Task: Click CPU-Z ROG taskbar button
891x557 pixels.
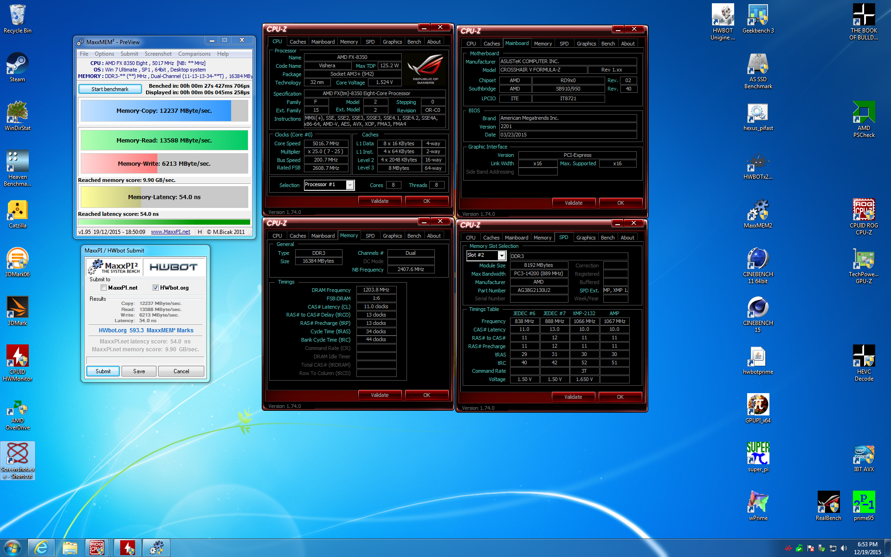Action: pos(97,548)
